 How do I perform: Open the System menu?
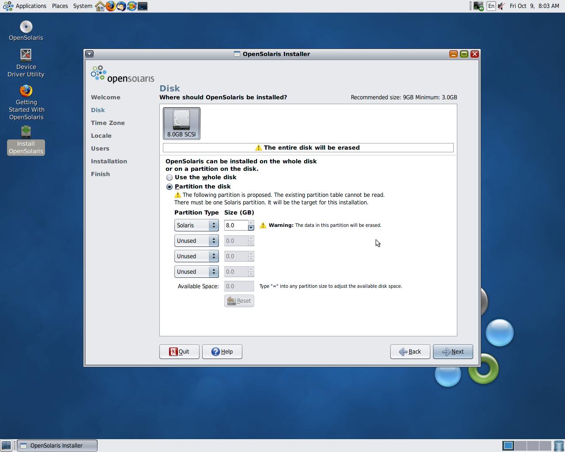[x=83, y=6]
